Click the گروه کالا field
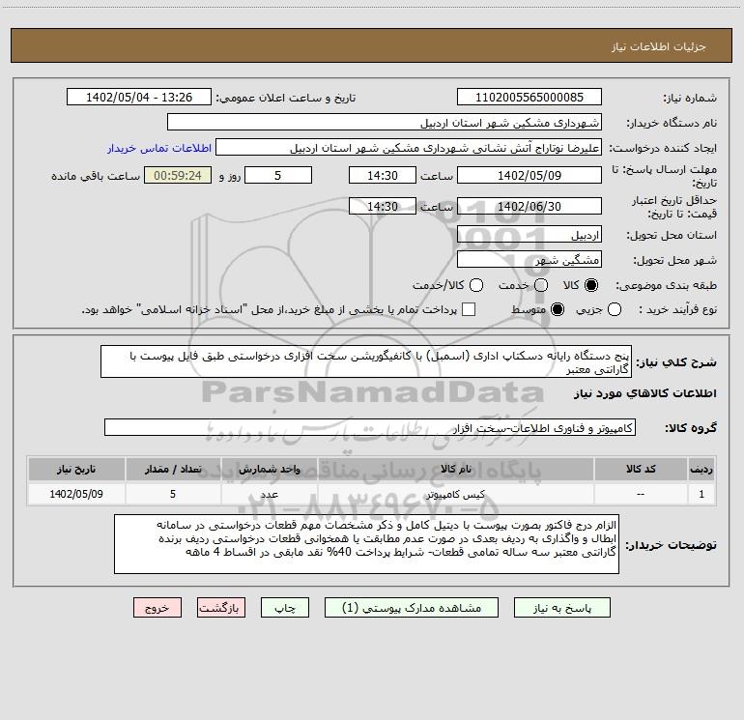The height and width of the screenshot is (720, 744). (x=370, y=427)
